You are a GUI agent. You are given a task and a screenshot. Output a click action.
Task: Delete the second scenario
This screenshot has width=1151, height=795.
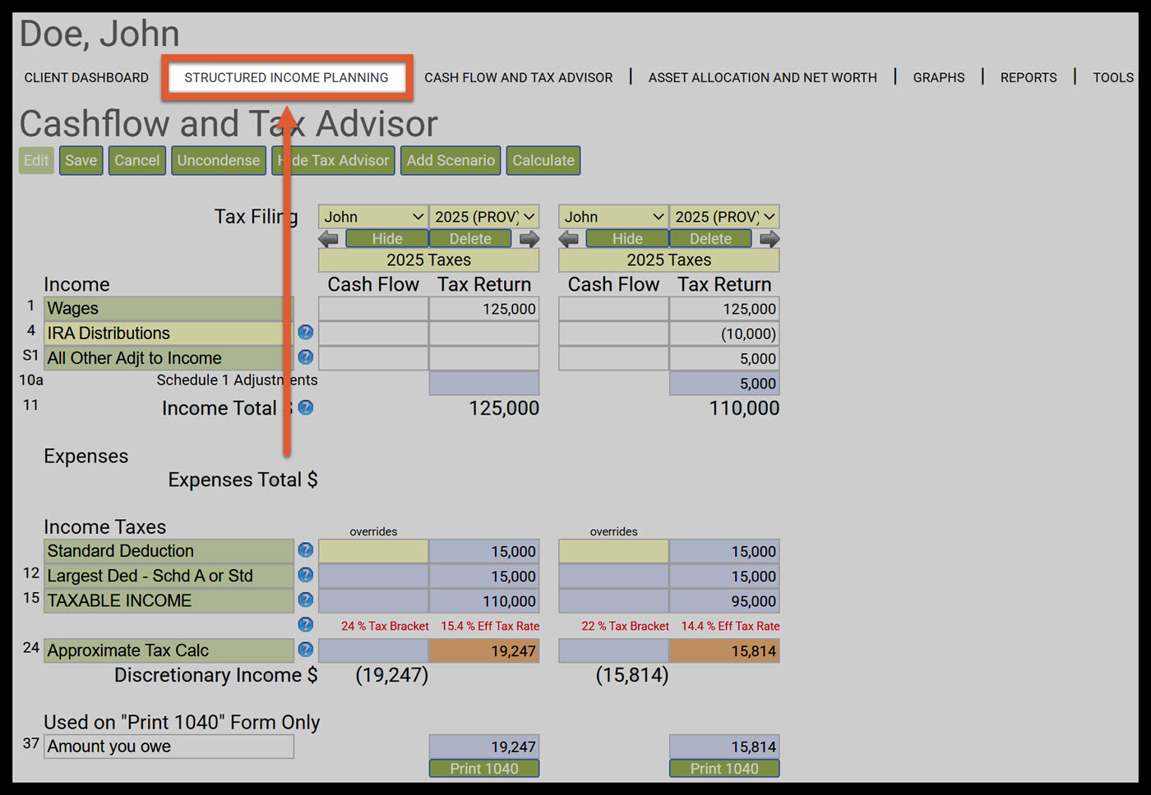[710, 239]
